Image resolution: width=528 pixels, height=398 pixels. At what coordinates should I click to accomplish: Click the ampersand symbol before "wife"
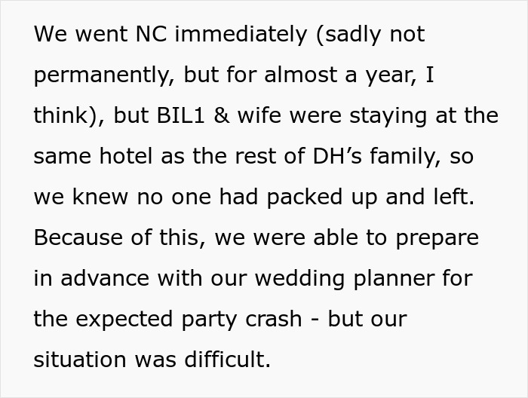pyautogui.click(x=221, y=115)
